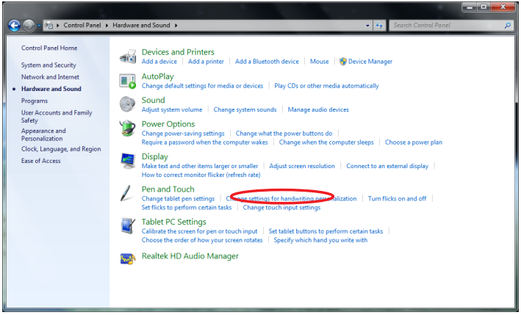Click the Control Panel icon in address bar
Screen dimensions: 521x315
(49, 25)
